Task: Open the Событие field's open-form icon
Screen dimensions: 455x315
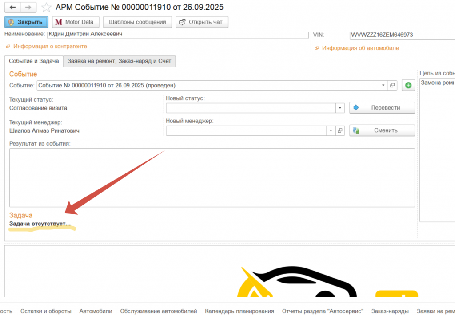Action: tap(392, 85)
